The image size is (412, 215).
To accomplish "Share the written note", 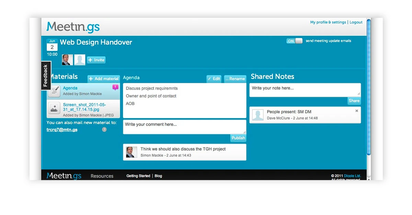I will point(354,101).
